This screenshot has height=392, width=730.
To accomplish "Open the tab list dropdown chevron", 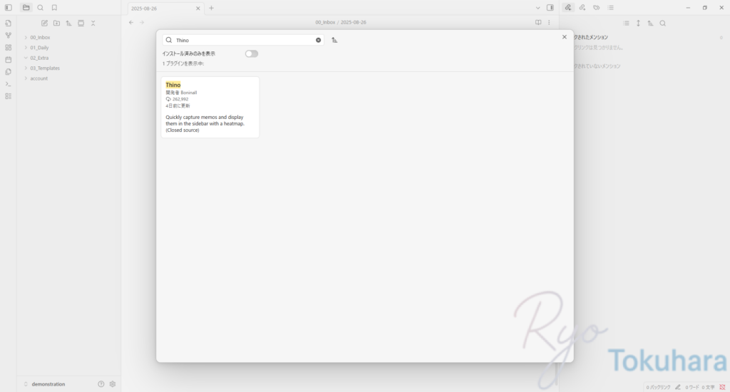I will 538,8.
